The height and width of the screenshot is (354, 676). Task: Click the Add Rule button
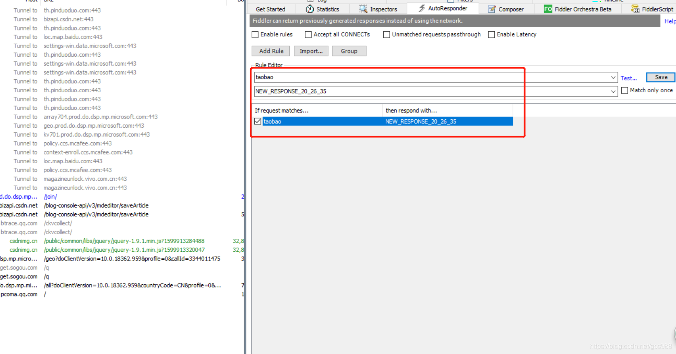pos(271,51)
